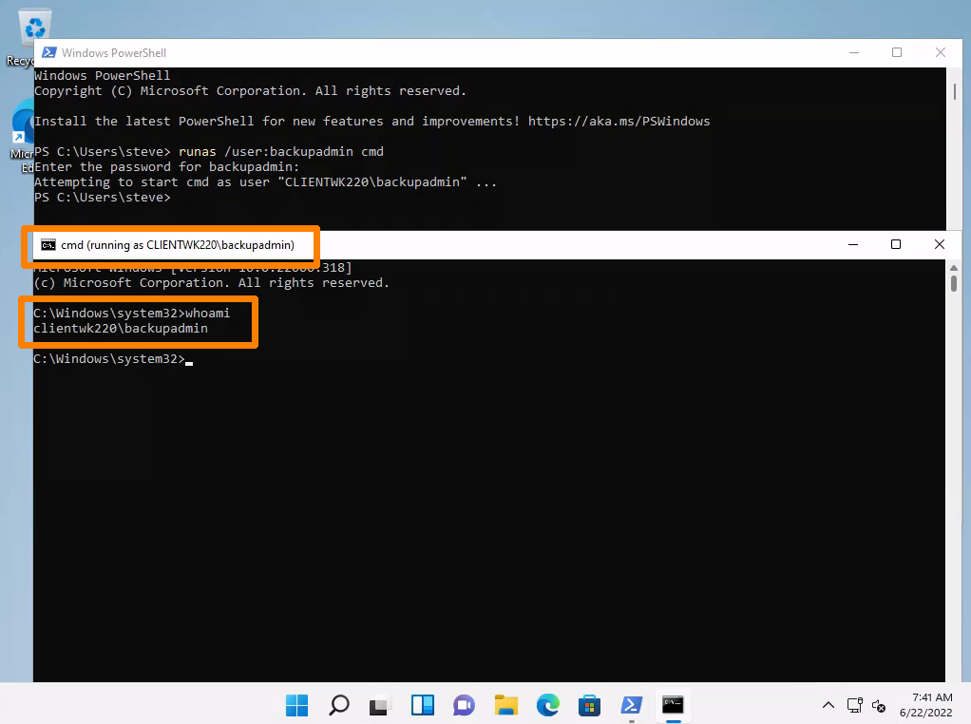Viewport: 971px width, 724px height.
Task: Click the cmd window scrollbar thumb
Action: [954, 283]
